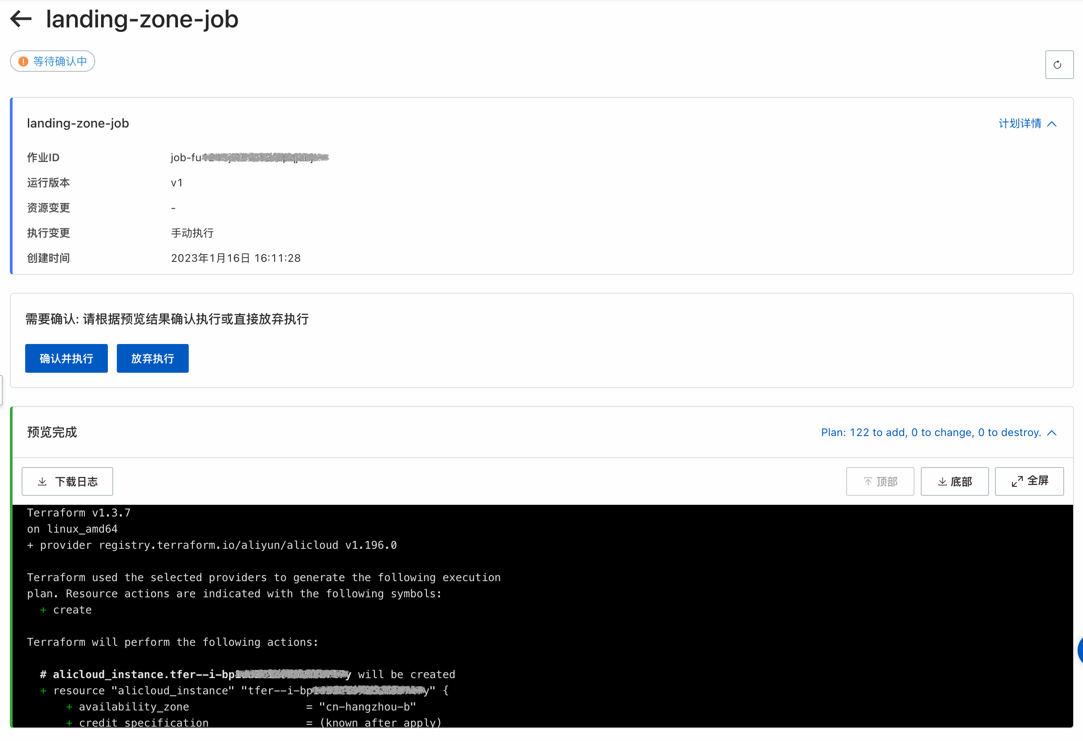Screen dimensions: 1083x741
Task: Confirm and run with 确认并执行
Action: tap(66, 359)
